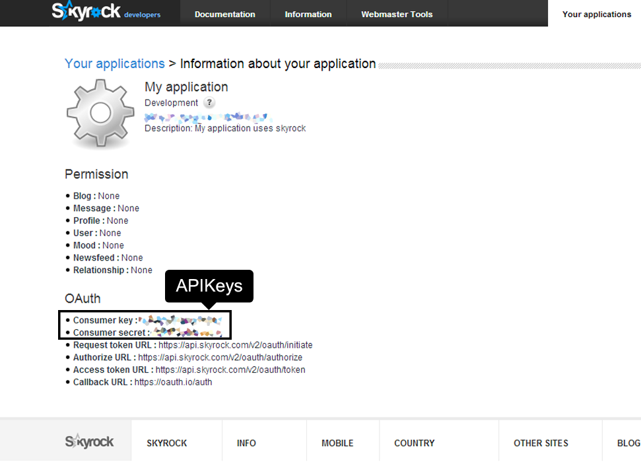Open the Information menu
Image resolution: width=641 pixels, height=471 pixels.
[308, 15]
